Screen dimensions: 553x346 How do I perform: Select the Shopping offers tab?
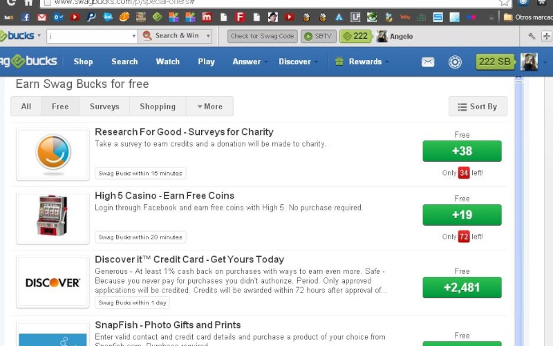[158, 107]
